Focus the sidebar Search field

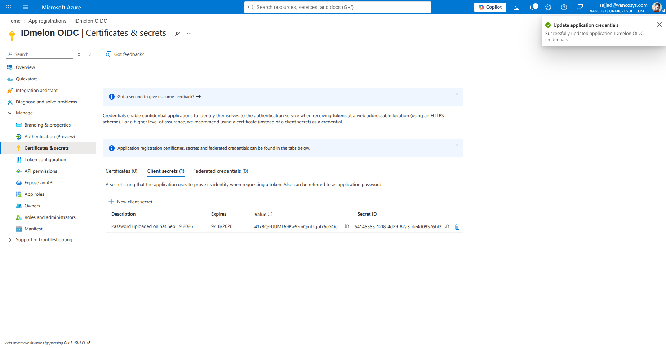(x=40, y=54)
